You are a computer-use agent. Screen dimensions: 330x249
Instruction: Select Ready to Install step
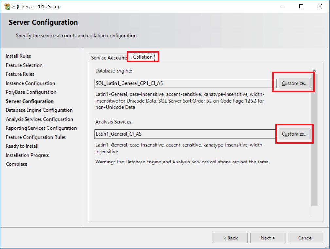22,146
